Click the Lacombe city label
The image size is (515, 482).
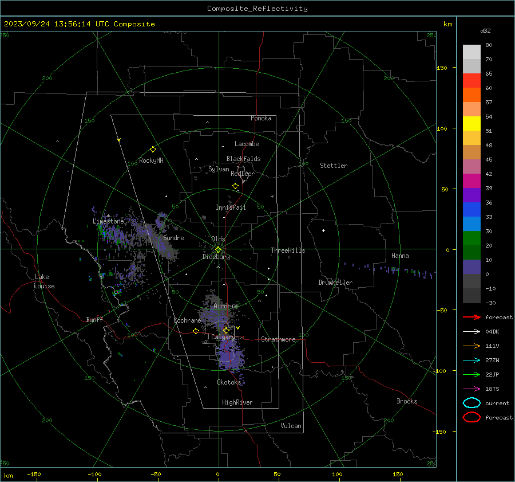[x=247, y=144]
